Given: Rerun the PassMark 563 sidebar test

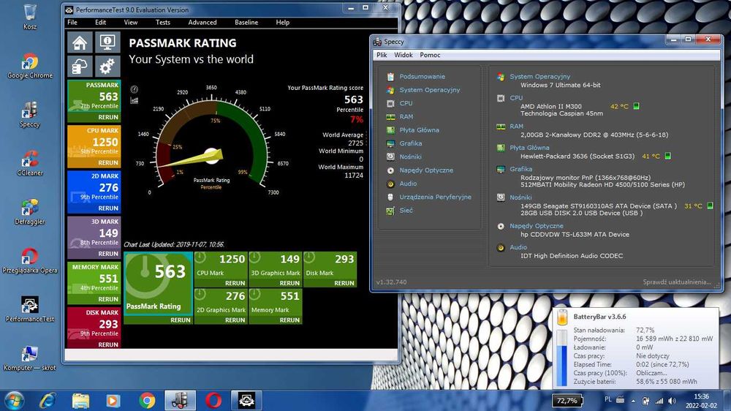Looking at the screenshot, I should (108, 117).
